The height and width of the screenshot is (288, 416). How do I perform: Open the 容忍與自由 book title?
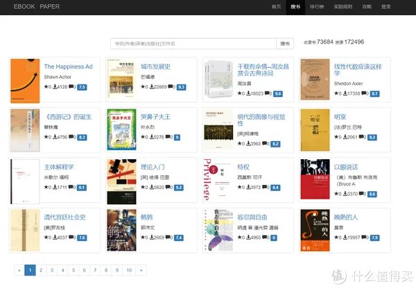click(252, 217)
